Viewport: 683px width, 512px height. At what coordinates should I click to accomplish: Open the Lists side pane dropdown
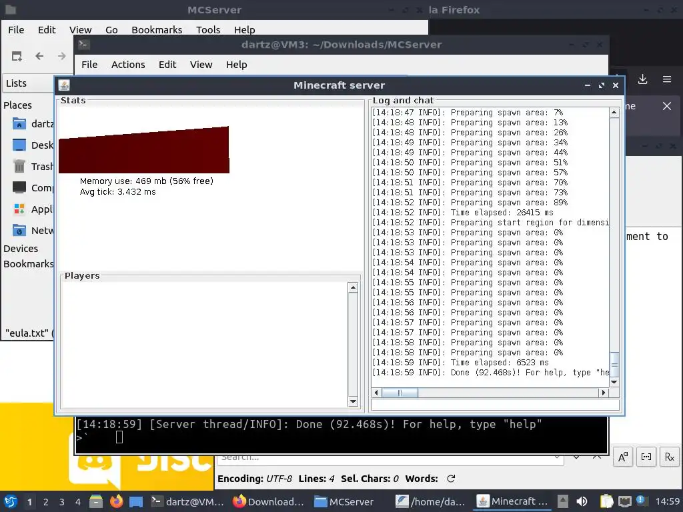coord(28,83)
